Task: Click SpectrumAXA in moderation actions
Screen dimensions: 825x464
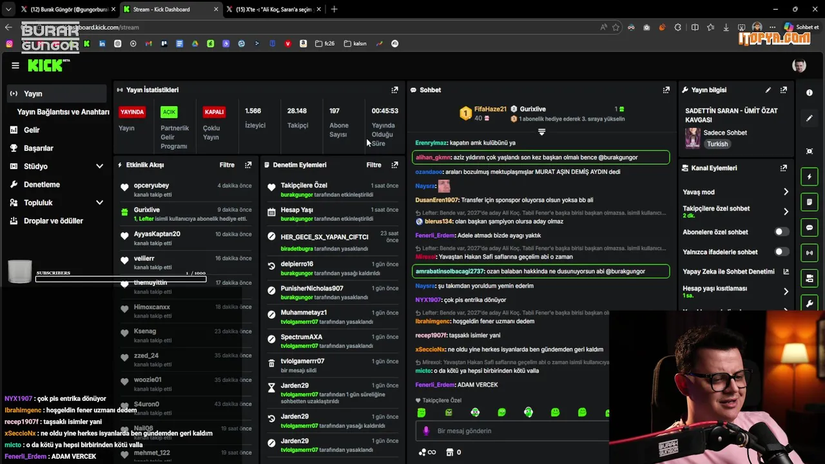Action: tap(302, 337)
